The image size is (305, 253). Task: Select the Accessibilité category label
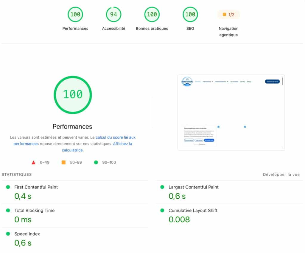pyautogui.click(x=113, y=28)
